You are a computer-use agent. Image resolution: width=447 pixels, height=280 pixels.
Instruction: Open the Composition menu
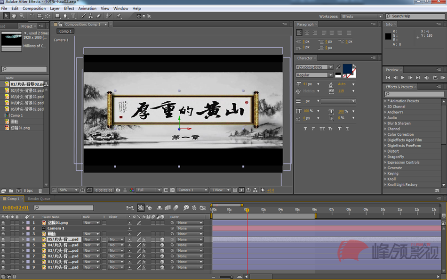pos(34,8)
